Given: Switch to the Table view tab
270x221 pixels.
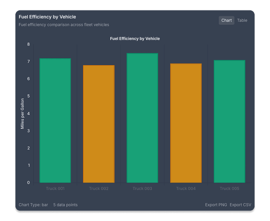Looking at the screenshot, I should pyautogui.click(x=242, y=21).
